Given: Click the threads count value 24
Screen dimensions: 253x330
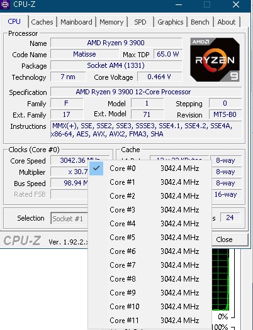Looking at the screenshot, I should pyautogui.click(x=230, y=217).
